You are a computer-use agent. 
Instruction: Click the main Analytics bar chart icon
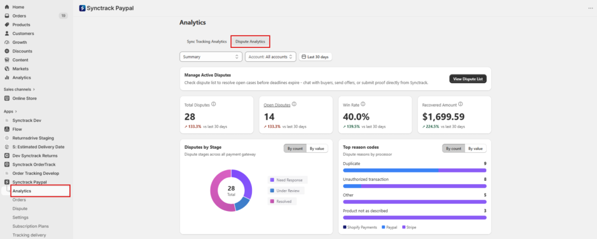(7, 78)
